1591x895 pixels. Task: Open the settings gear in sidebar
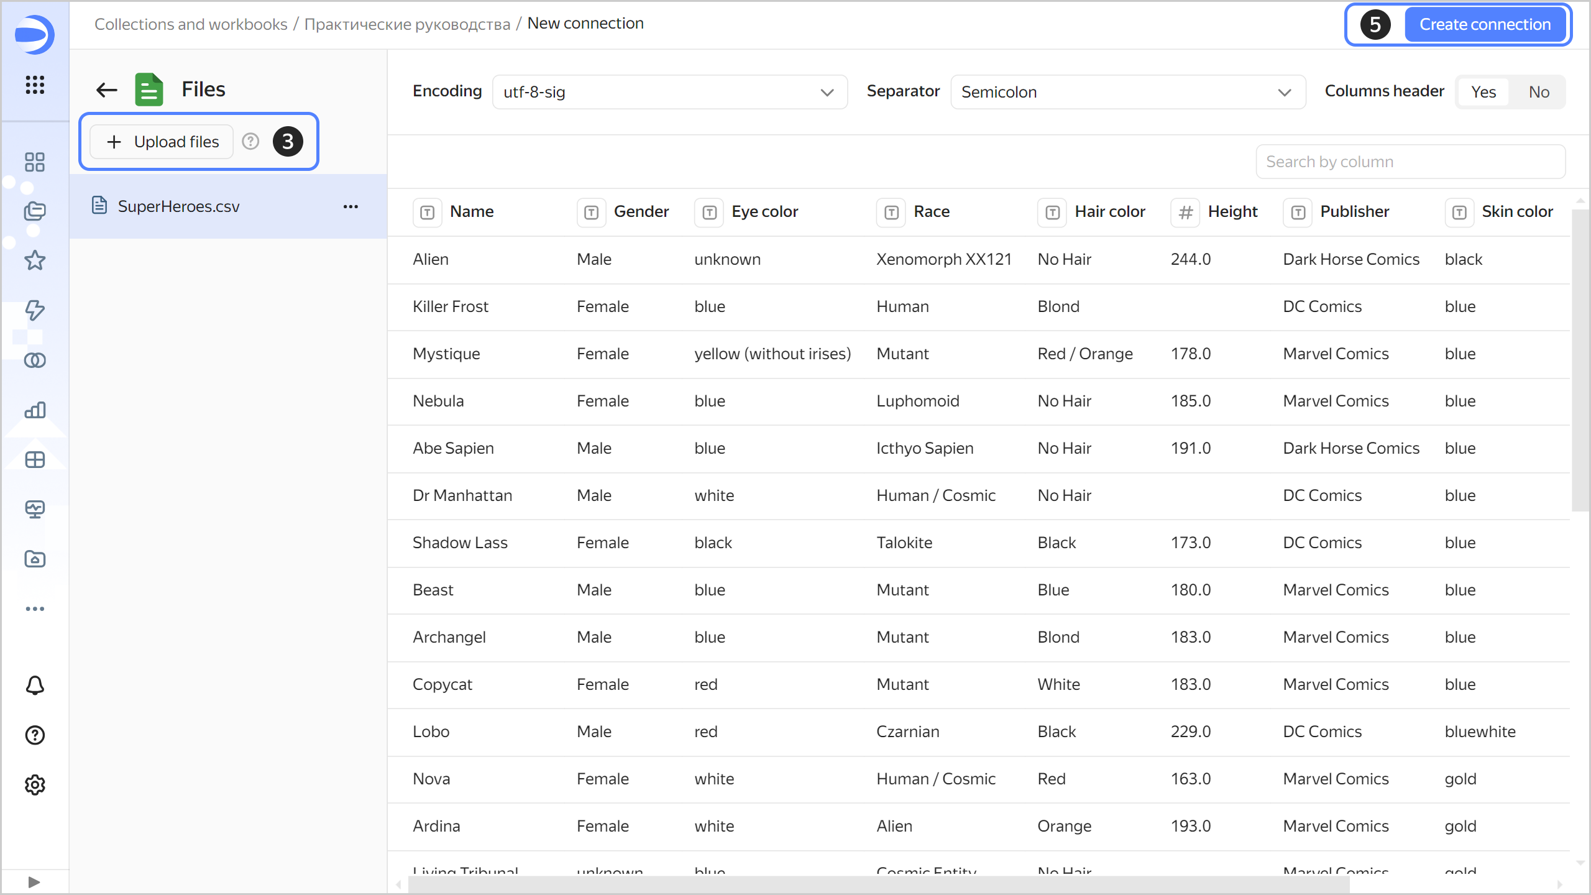pyautogui.click(x=35, y=785)
